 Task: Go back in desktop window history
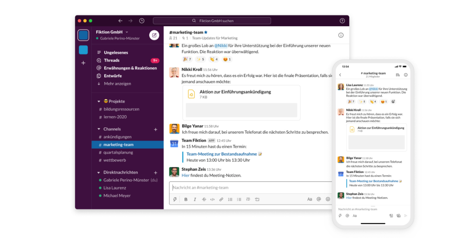pyautogui.click(x=120, y=21)
